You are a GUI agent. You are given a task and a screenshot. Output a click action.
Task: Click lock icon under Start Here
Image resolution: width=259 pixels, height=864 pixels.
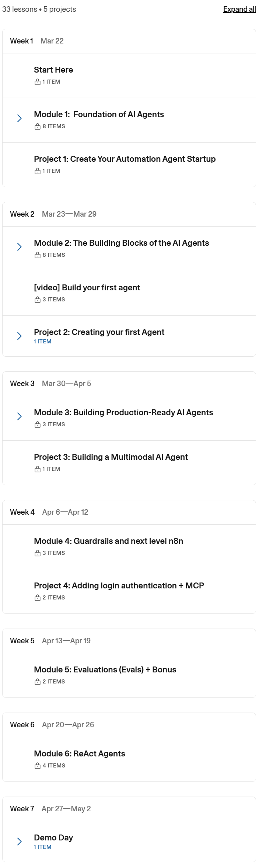tap(37, 82)
